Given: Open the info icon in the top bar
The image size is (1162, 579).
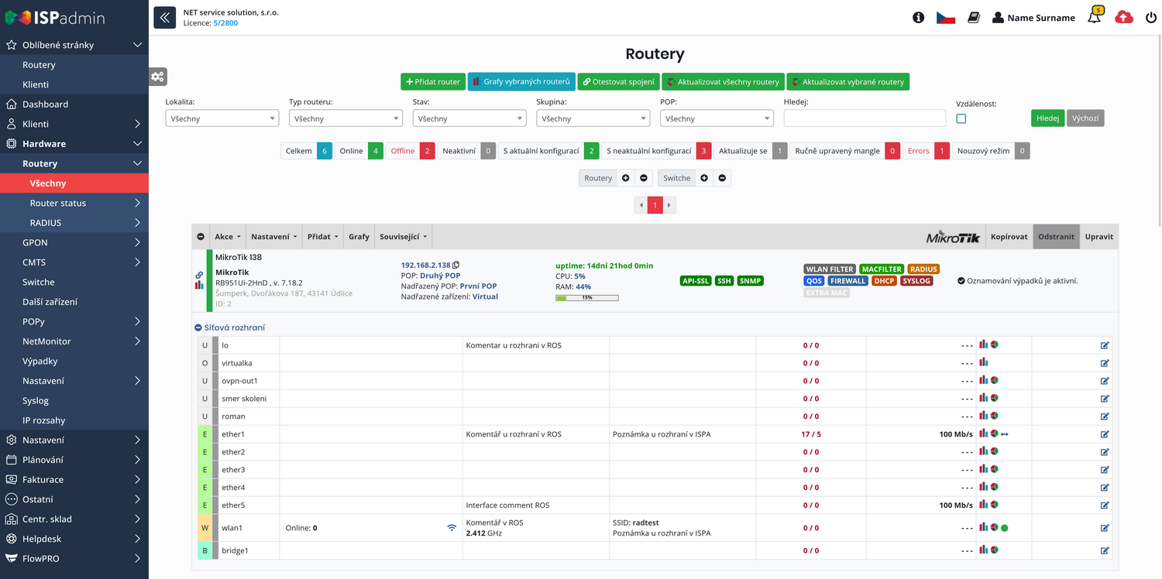Looking at the screenshot, I should pyautogui.click(x=918, y=17).
